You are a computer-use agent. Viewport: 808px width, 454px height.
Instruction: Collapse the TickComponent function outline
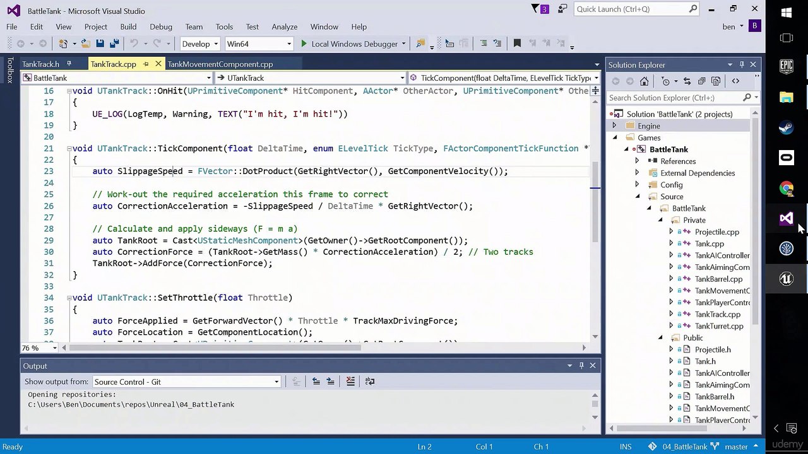[x=69, y=149]
